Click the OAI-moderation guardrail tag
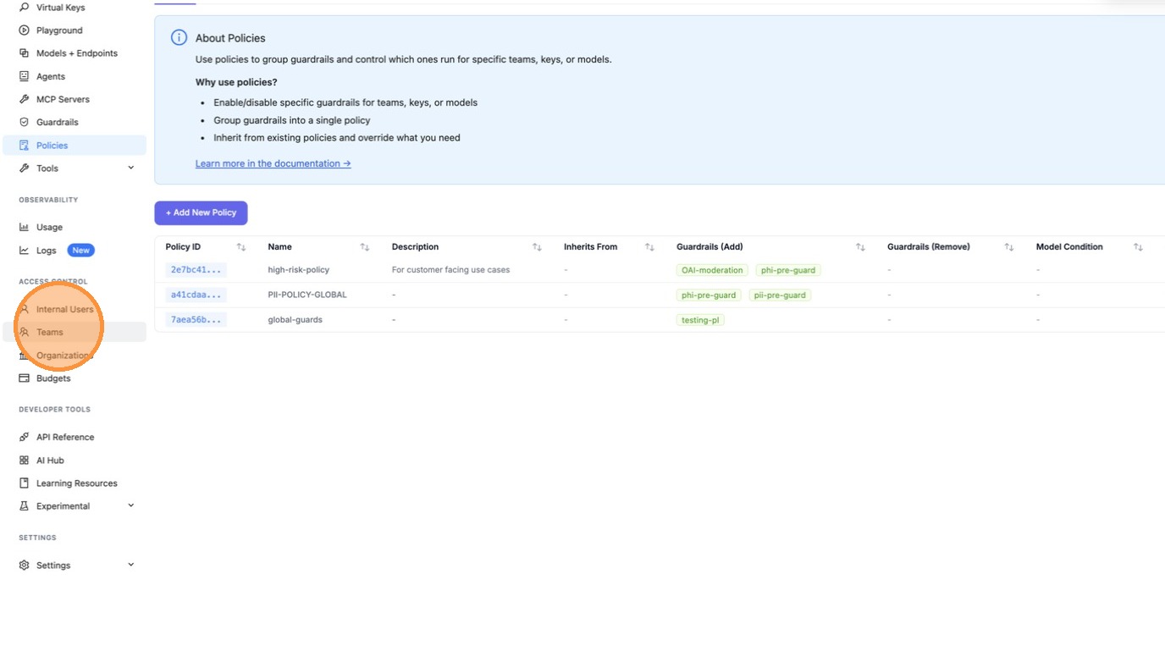Screen dimensions: 1165x651 pos(712,270)
